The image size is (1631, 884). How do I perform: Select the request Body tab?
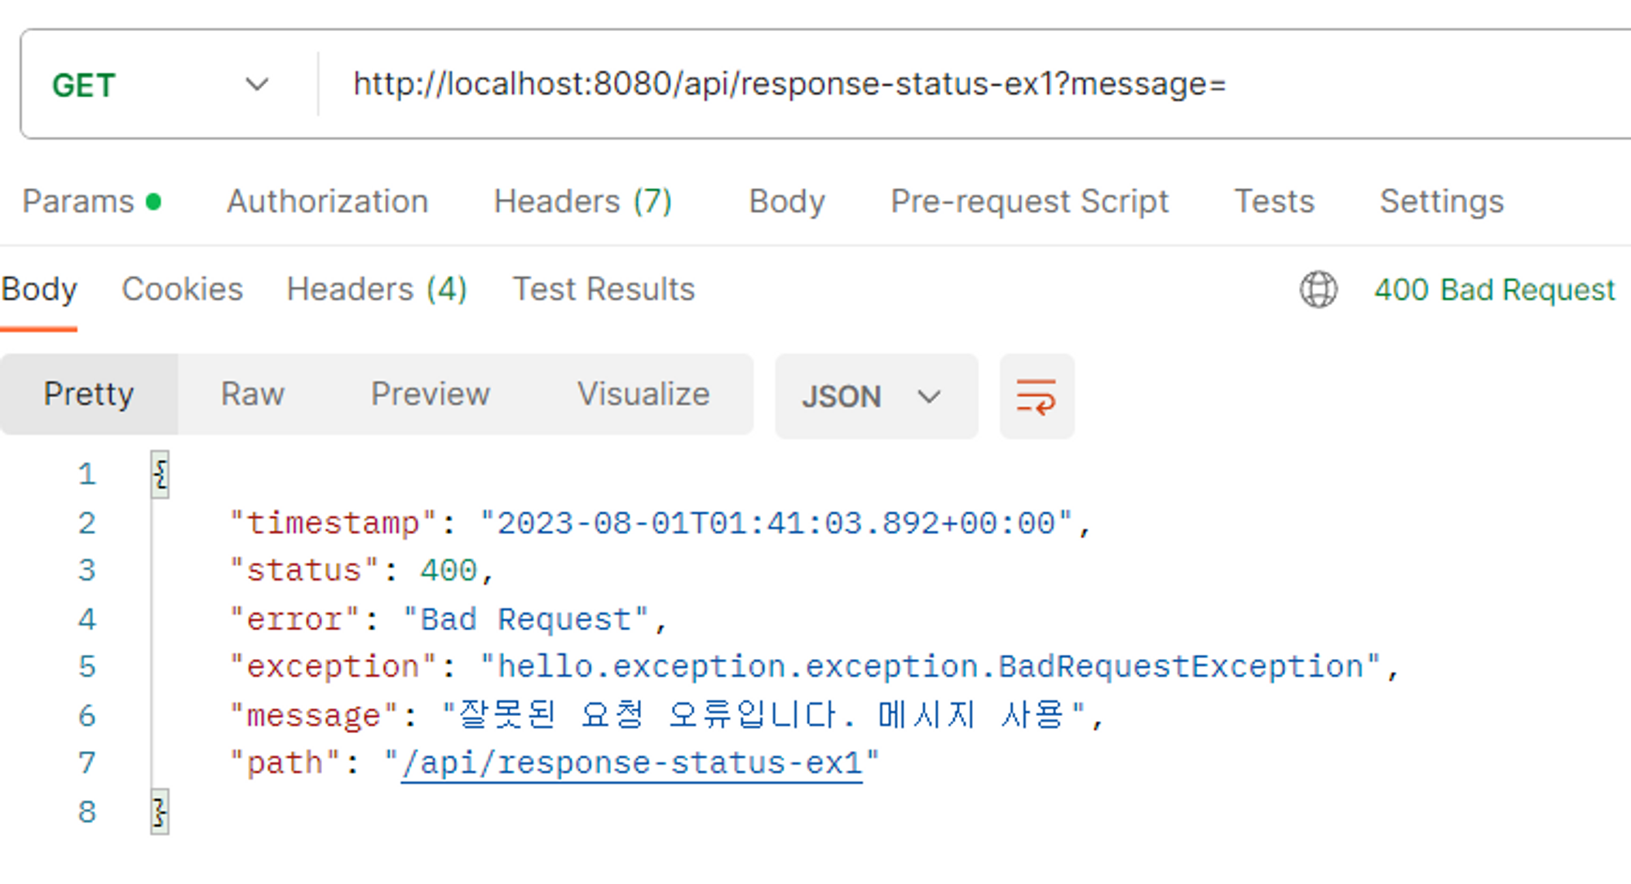coord(786,201)
